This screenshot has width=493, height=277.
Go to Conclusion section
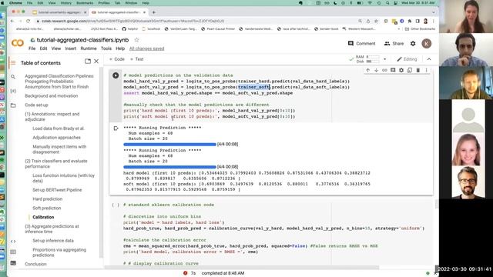click(35, 264)
